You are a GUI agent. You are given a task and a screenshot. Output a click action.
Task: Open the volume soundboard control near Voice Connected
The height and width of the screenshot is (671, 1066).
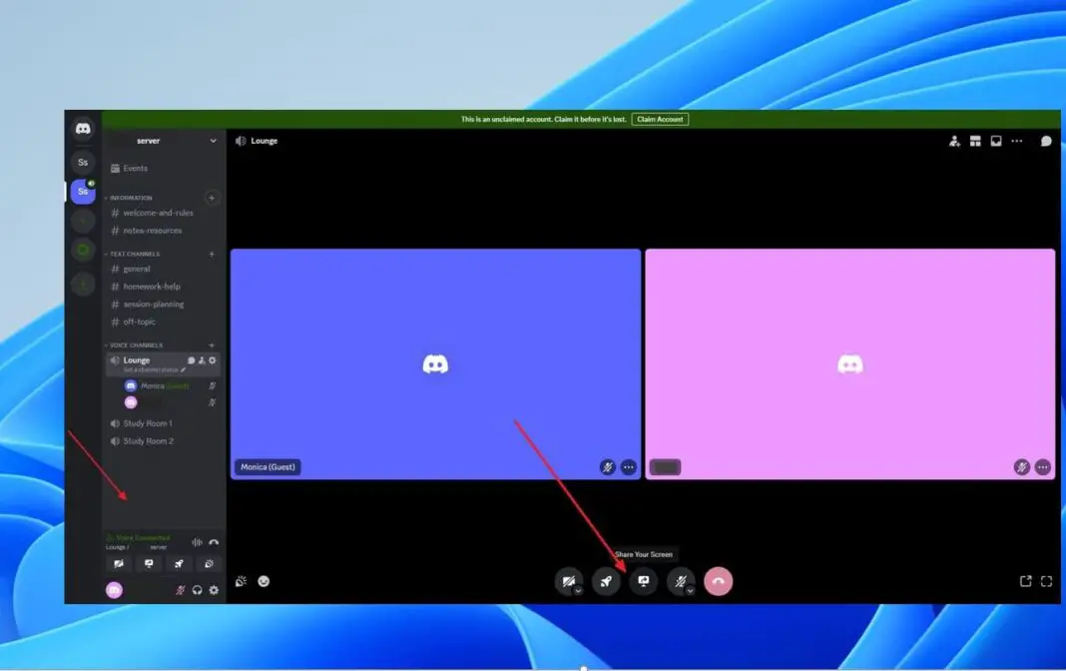pos(197,541)
